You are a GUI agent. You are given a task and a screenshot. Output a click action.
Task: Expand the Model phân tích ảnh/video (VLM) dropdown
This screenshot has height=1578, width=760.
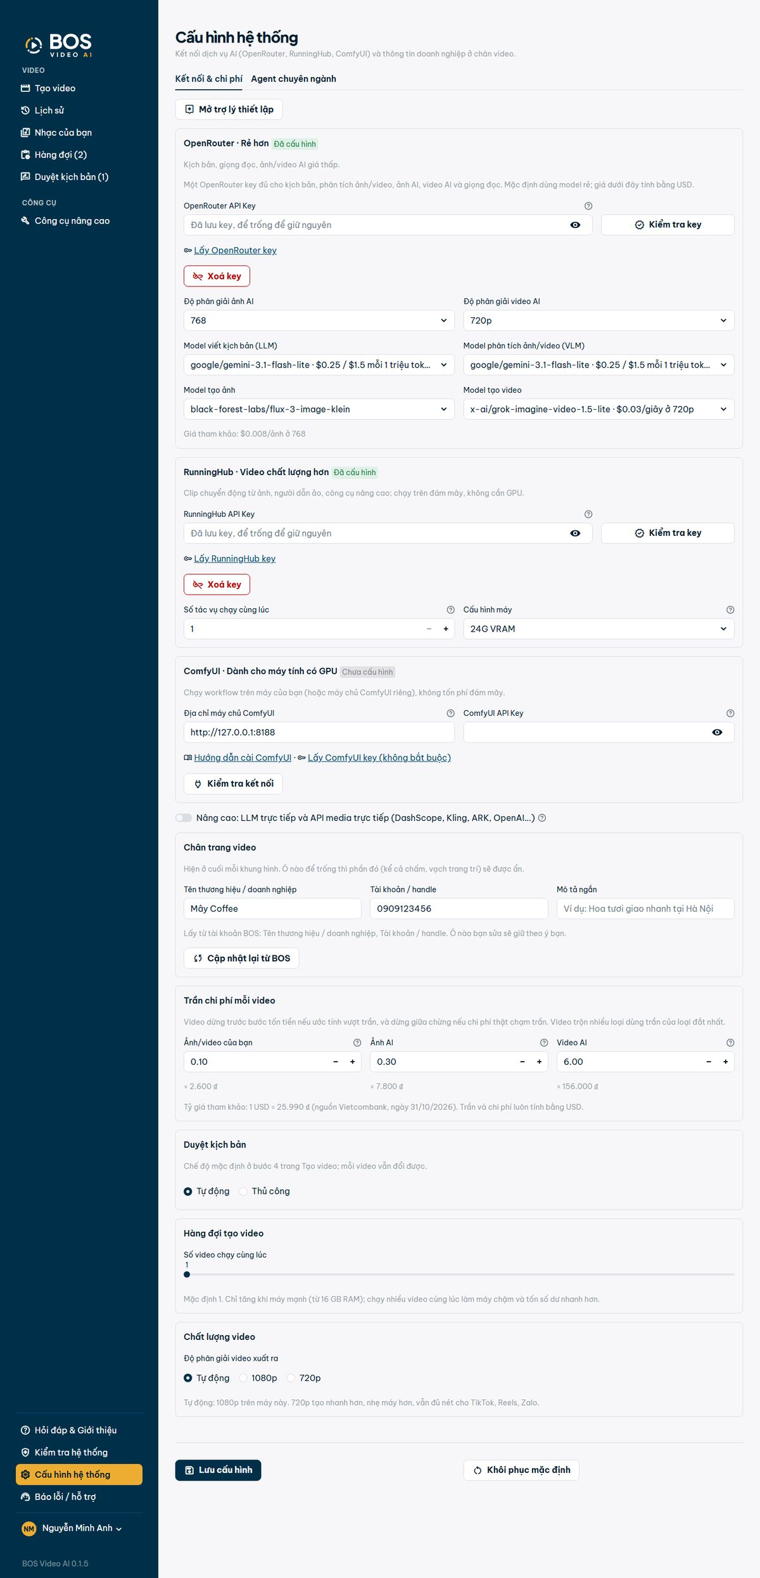pos(598,365)
